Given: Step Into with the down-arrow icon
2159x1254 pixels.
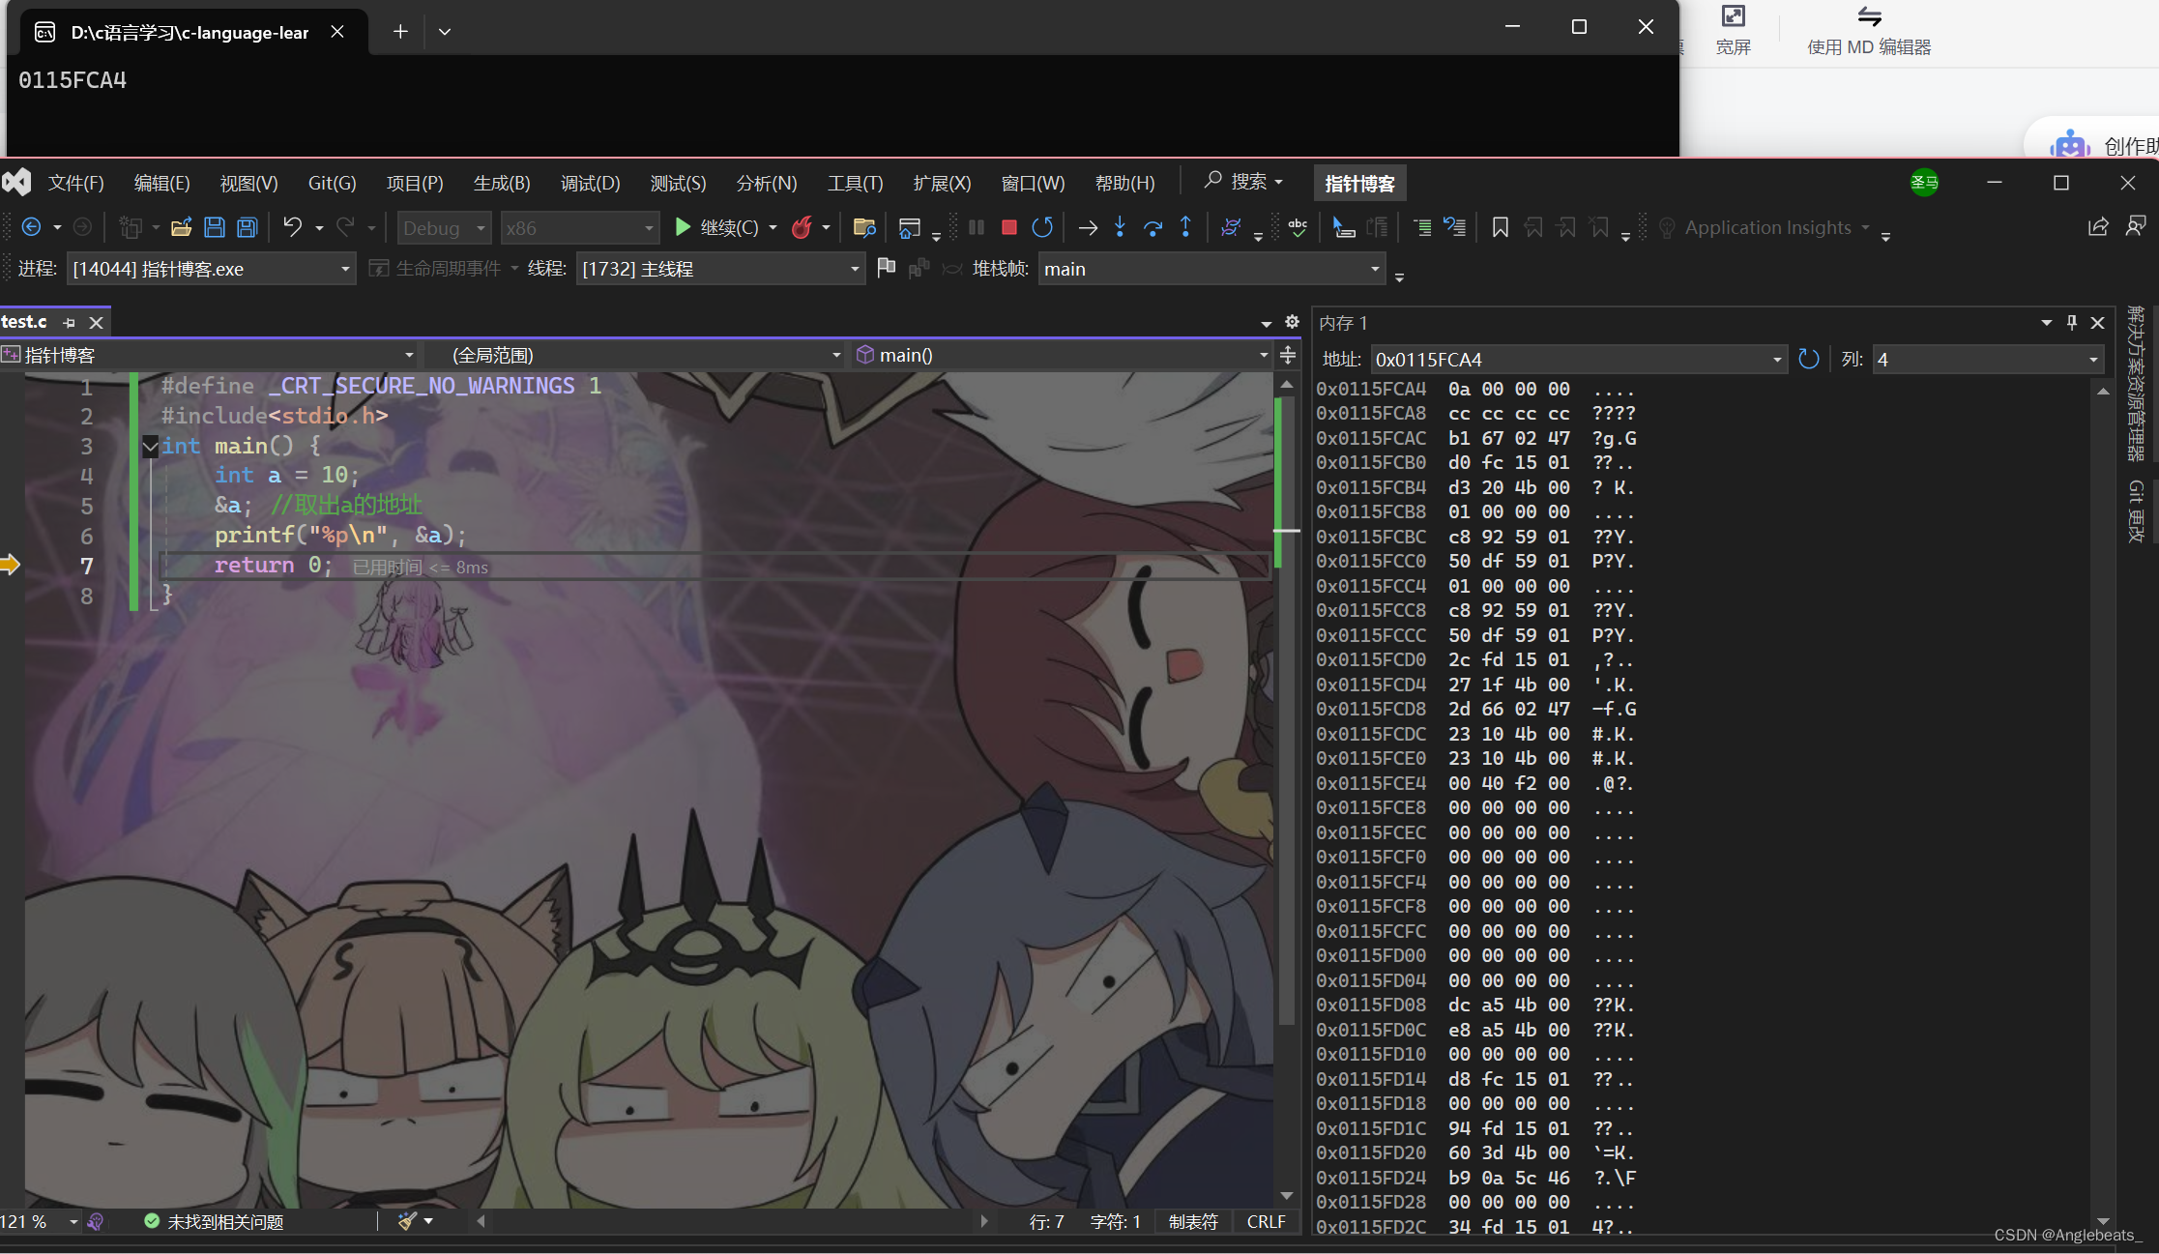Looking at the screenshot, I should 1120,227.
